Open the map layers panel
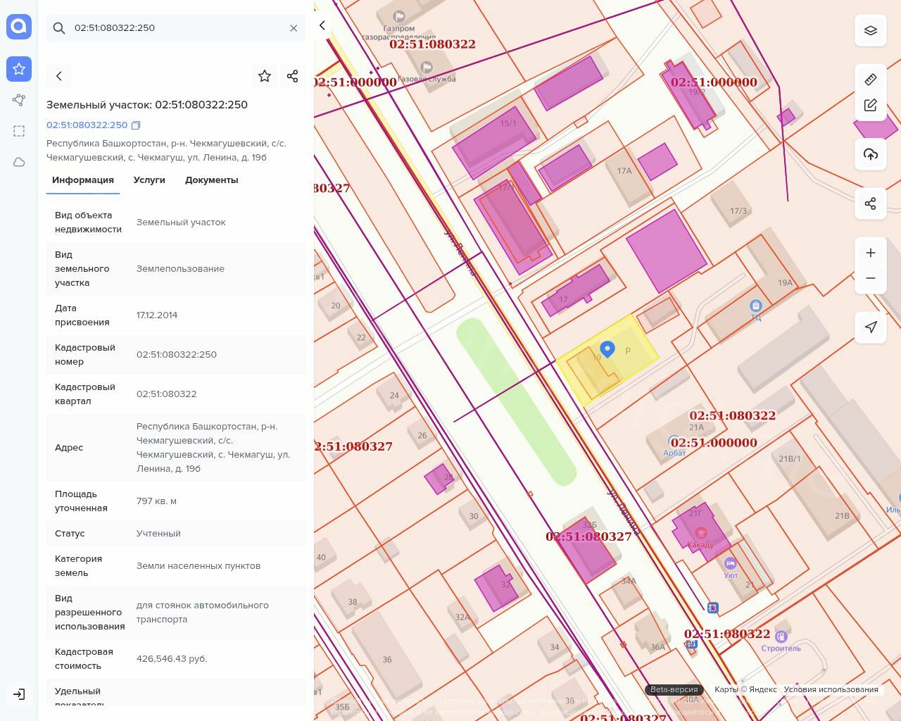The height and width of the screenshot is (721, 901). tap(871, 30)
